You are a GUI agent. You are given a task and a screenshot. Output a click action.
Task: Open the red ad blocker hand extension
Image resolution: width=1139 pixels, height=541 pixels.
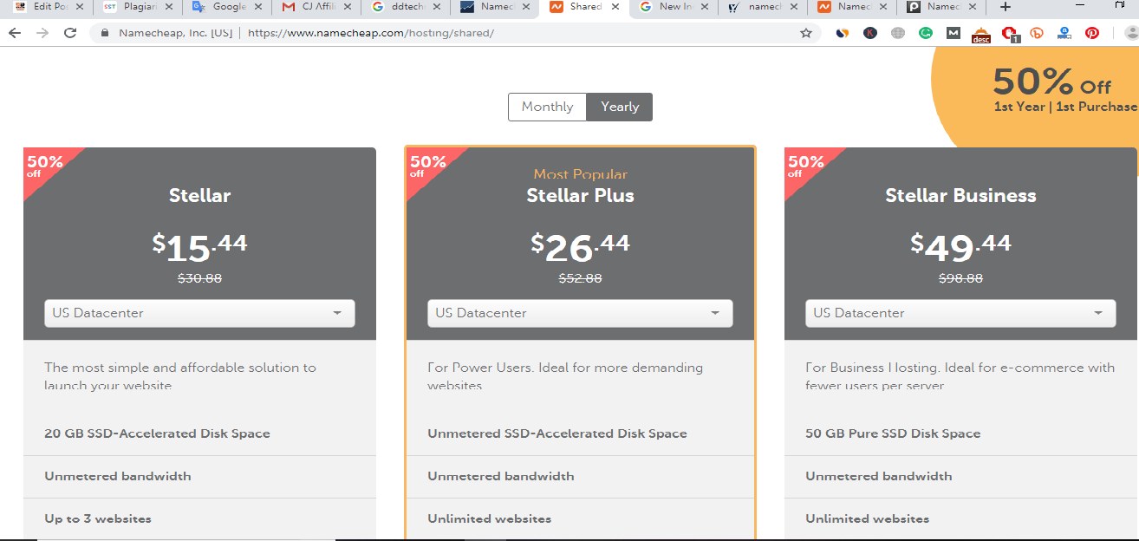click(x=1009, y=33)
